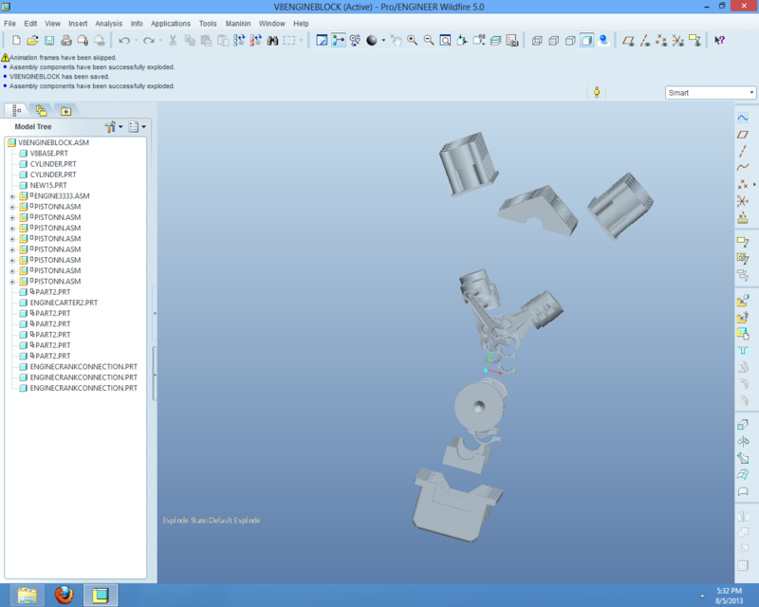The height and width of the screenshot is (607, 759).
Task: Toggle datum plane display
Action: coord(630,41)
